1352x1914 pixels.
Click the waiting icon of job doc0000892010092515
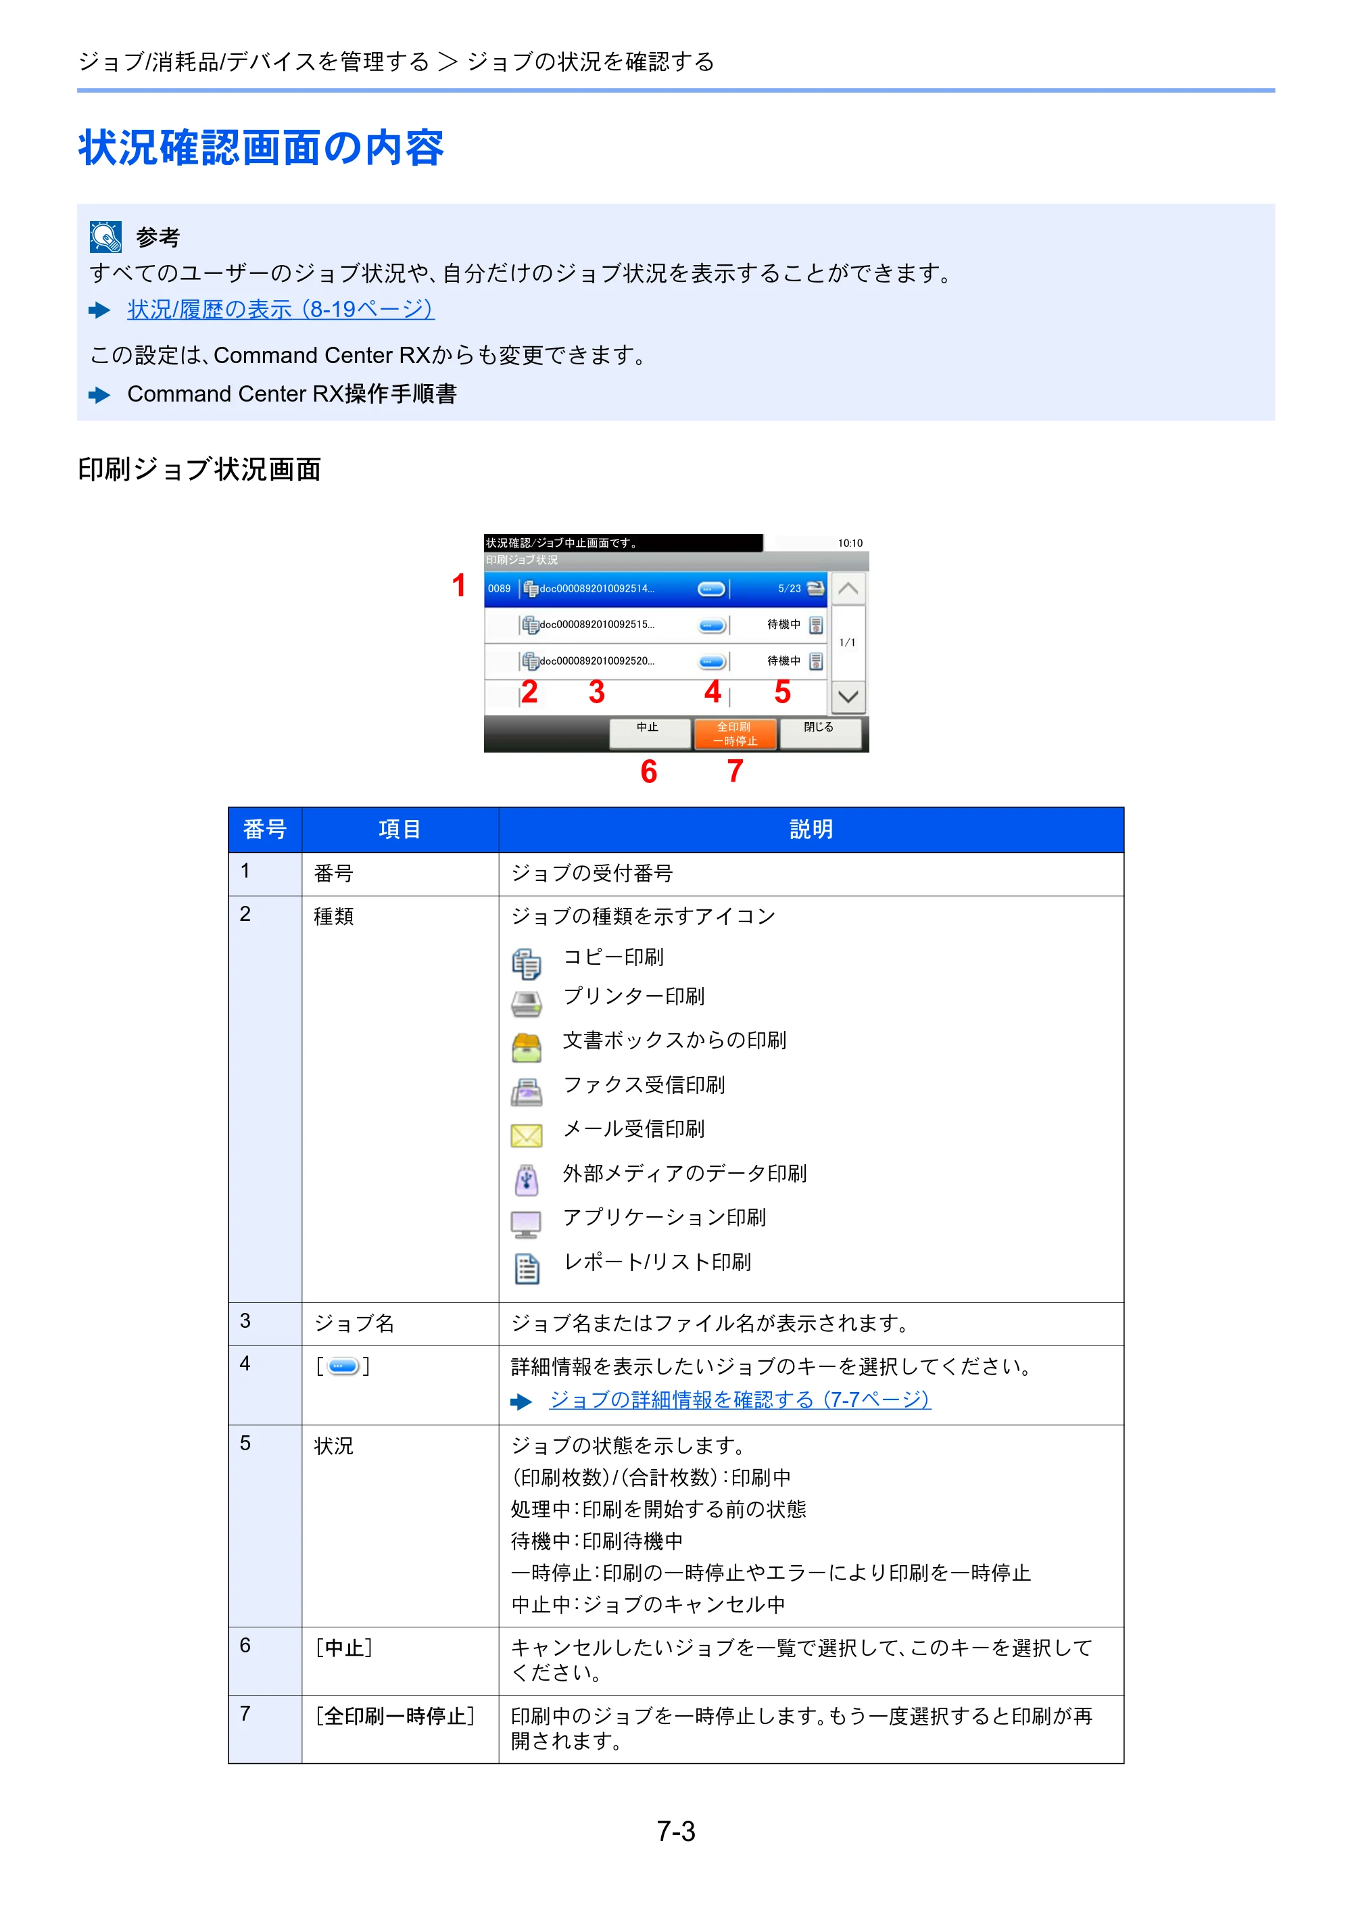816,625
